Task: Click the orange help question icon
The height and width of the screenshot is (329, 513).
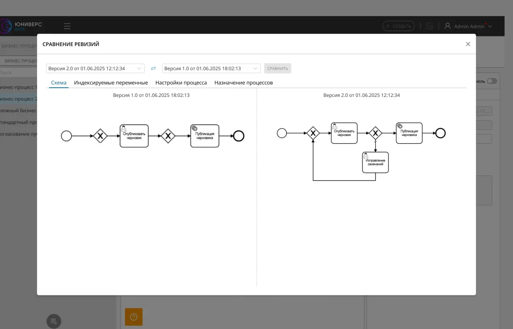Action: pos(134,317)
